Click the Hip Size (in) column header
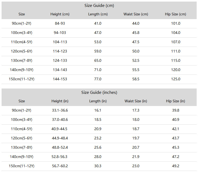This screenshot has width=198, height=172. point(176,101)
